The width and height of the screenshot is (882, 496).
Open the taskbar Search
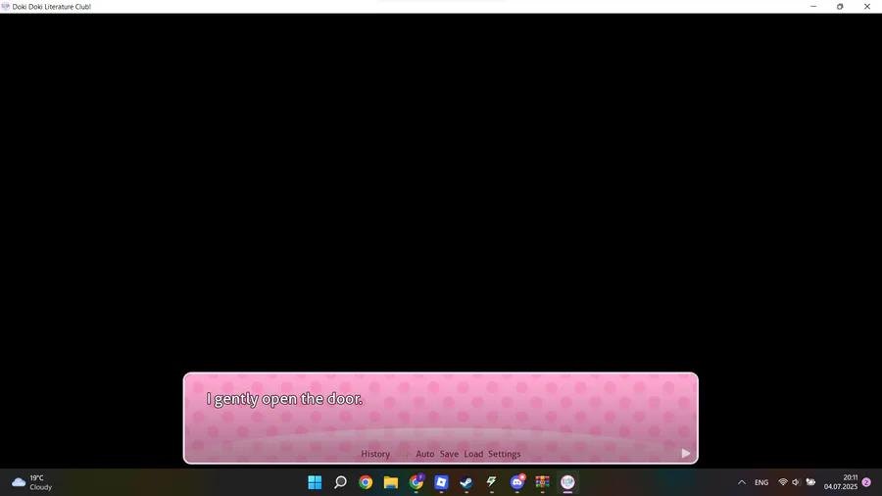click(340, 482)
